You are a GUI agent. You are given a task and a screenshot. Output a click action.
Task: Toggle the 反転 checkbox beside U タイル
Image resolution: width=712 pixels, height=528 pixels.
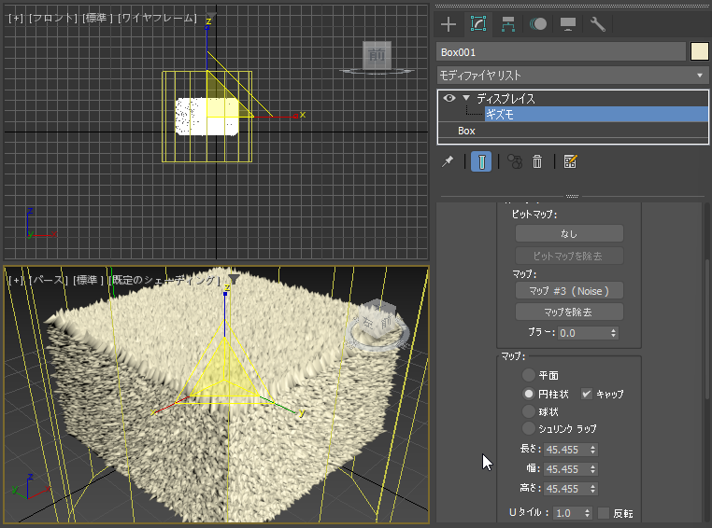click(x=604, y=513)
